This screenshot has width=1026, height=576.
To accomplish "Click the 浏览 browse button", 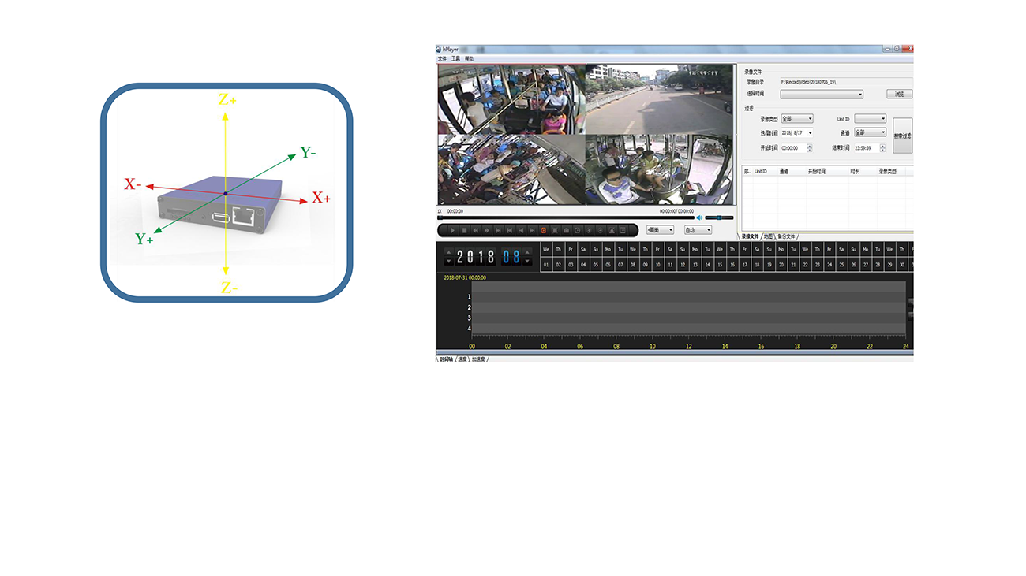I will point(899,95).
